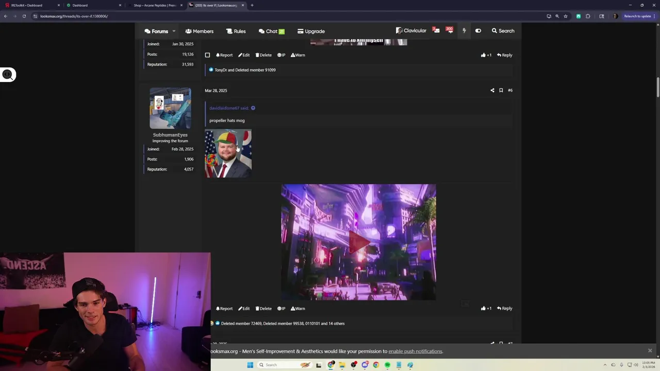Edit the post liked by TonyDr
The width and height of the screenshot is (660, 371).
(x=244, y=55)
